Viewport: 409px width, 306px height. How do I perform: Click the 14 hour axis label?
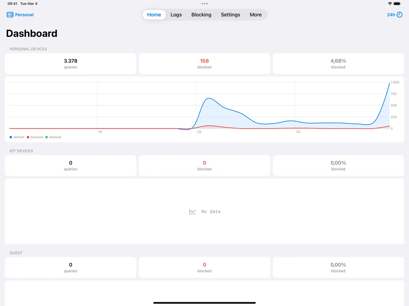(100, 132)
